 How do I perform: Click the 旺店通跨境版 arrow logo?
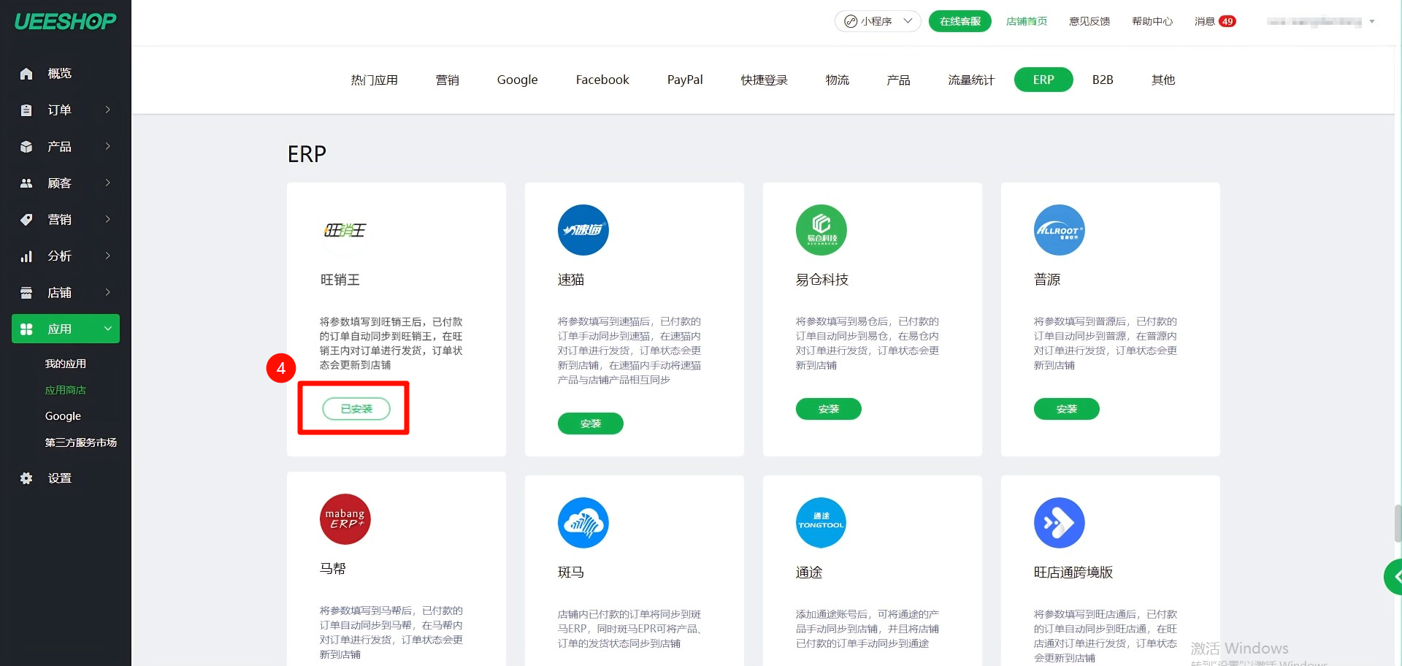pos(1060,523)
